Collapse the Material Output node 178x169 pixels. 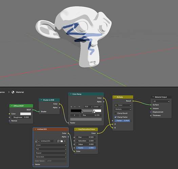(x=153, y=97)
